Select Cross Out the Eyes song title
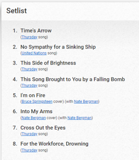This screenshot has width=139, height=160. click(x=43, y=128)
